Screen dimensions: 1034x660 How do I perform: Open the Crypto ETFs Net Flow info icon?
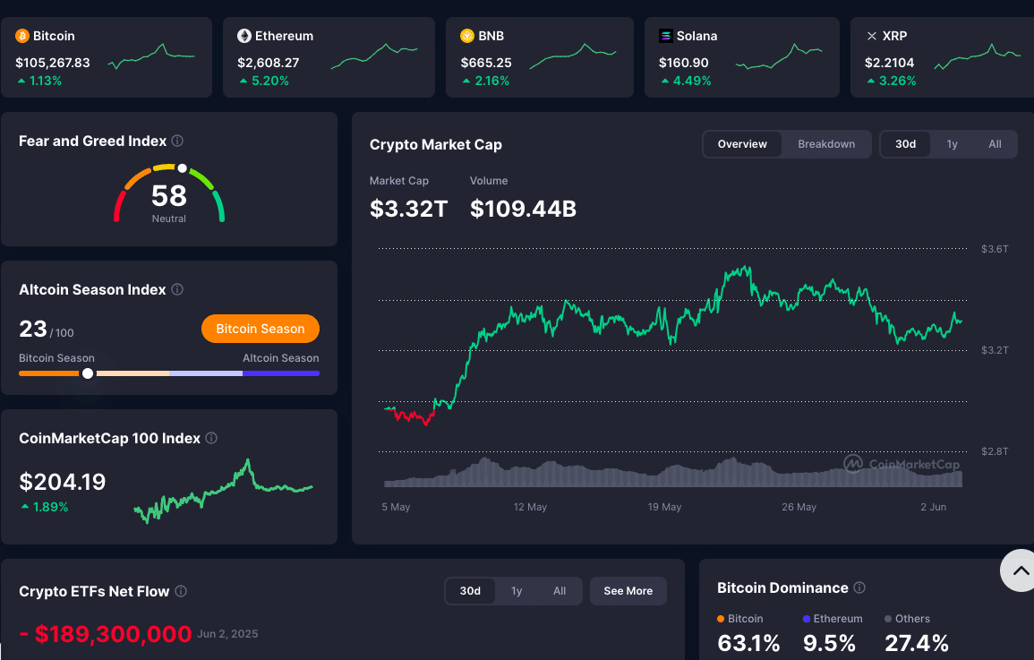181,591
